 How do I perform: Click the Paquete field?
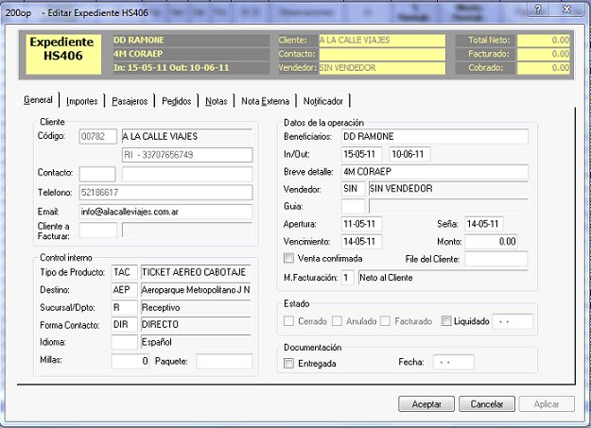coord(224,361)
